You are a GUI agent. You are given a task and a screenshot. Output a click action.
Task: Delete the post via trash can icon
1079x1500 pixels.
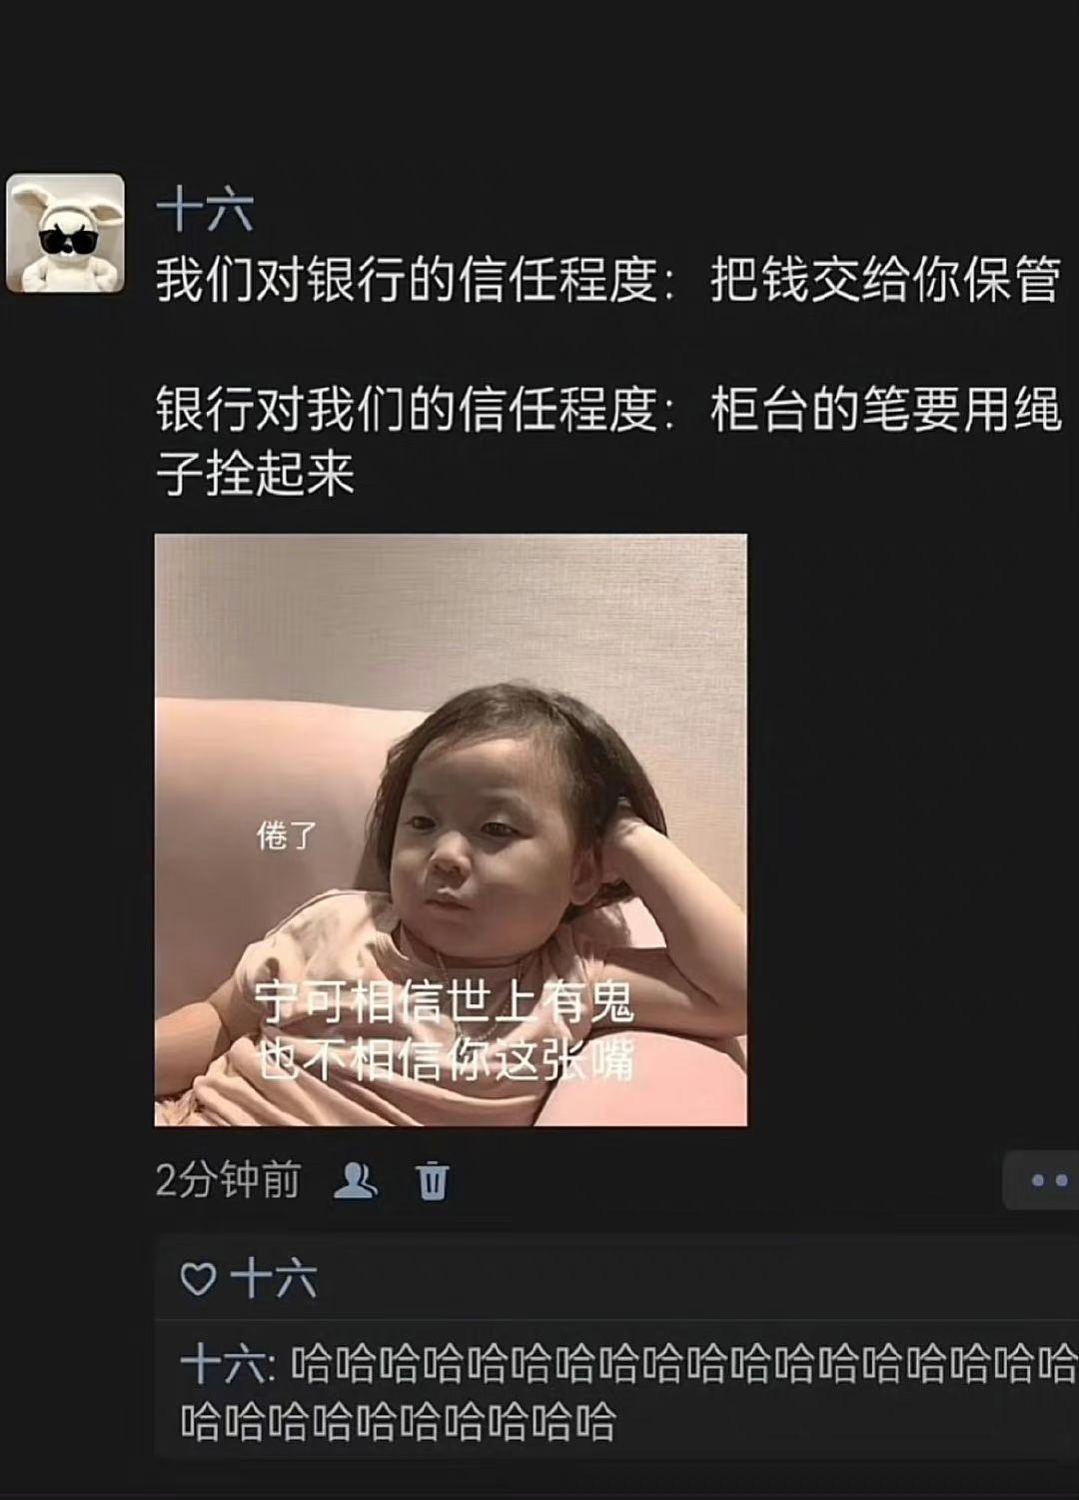(433, 1180)
